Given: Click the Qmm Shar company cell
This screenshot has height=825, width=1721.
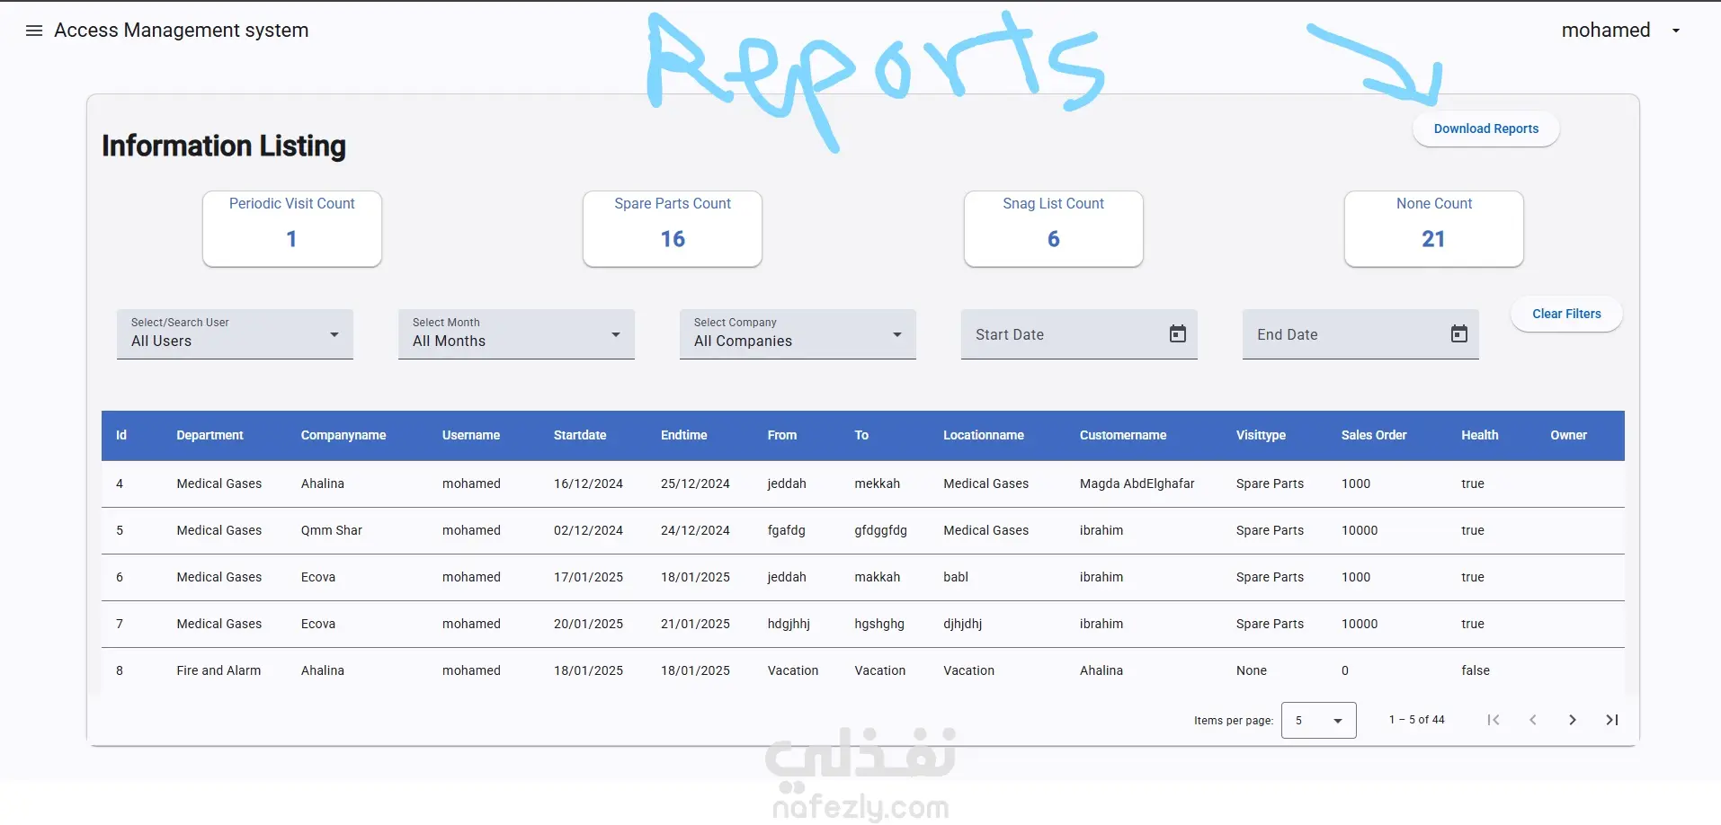Looking at the screenshot, I should (x=332, y=530).
